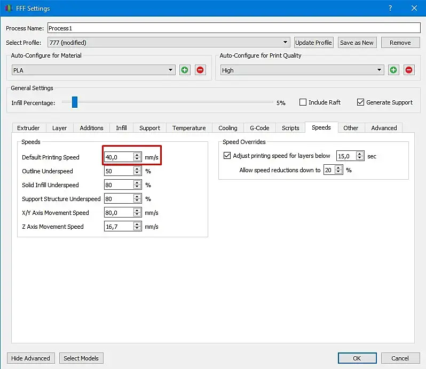Disable the Generate Support checkbox
The image size is (426, 369).
click(x=360, y=102)
